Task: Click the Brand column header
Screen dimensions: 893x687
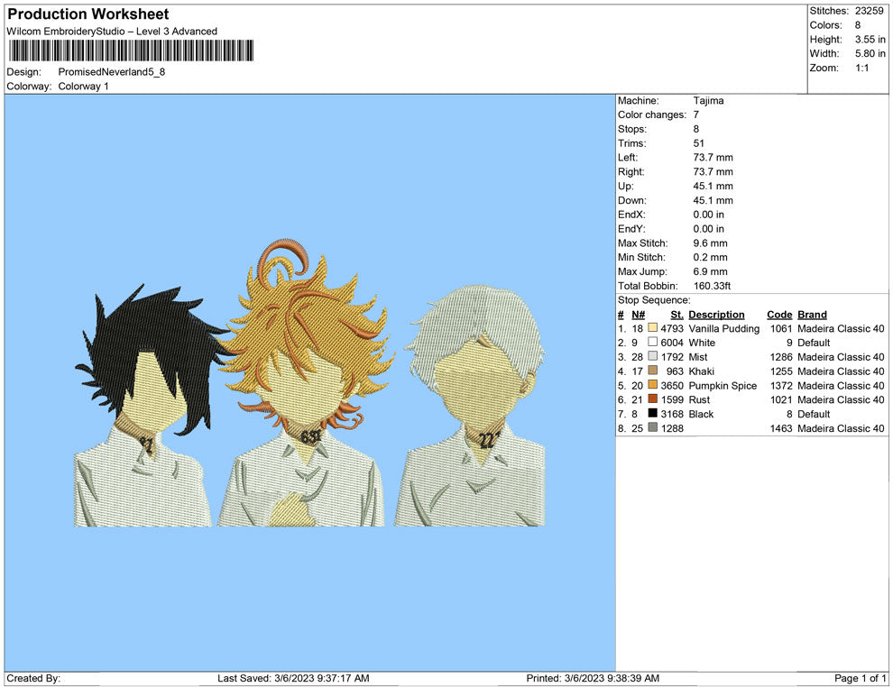Action: pos(812,314)
